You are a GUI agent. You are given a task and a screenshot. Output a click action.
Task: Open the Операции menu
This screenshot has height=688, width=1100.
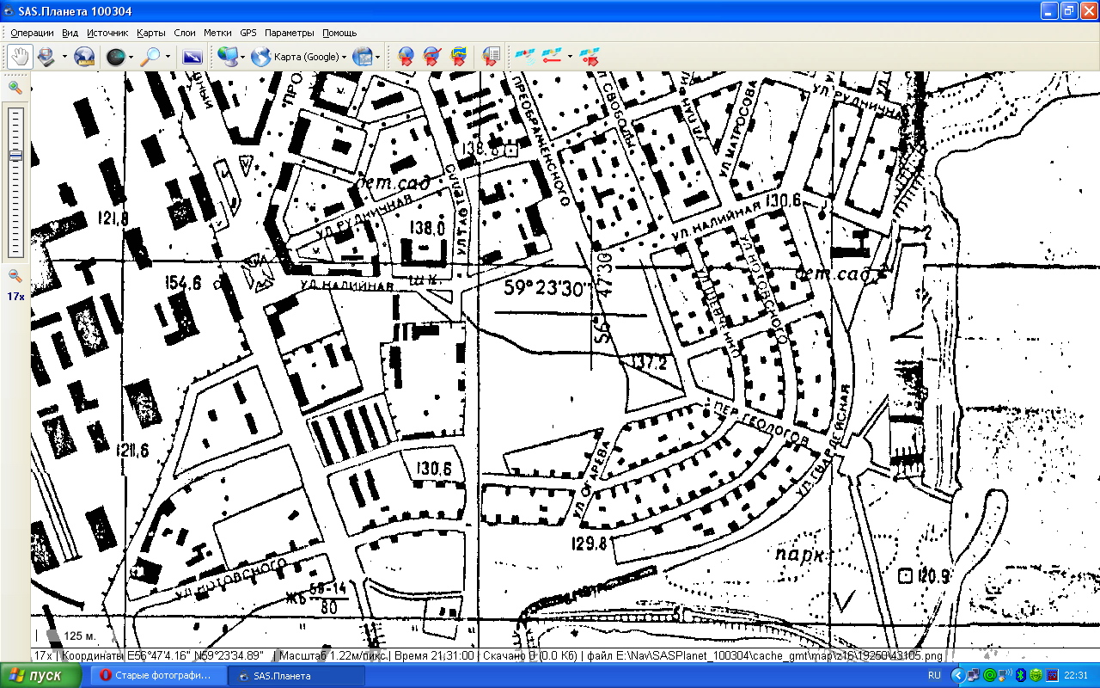[32, 33]
